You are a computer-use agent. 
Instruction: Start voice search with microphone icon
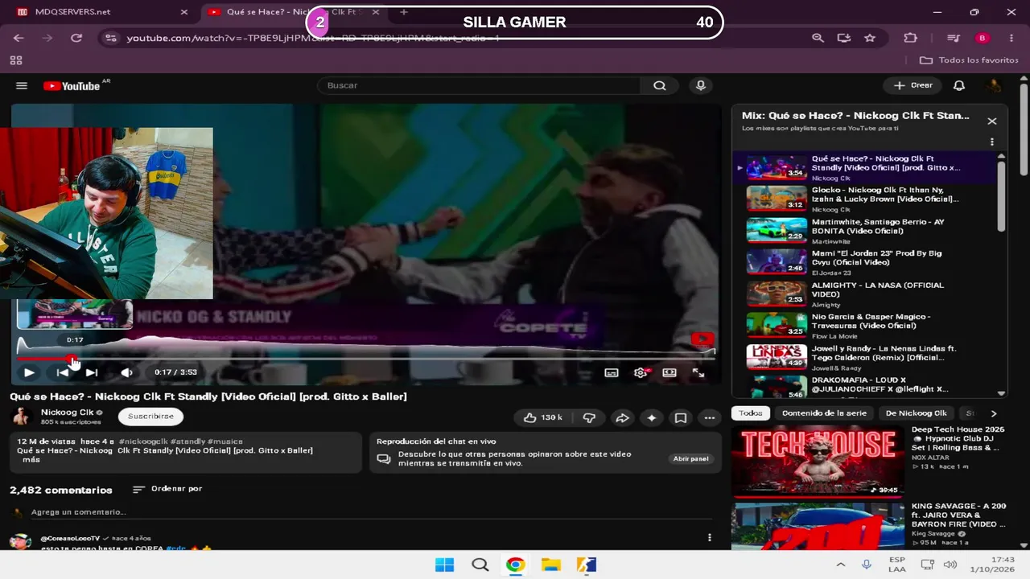pyautogui.click(x=701, y=86)
